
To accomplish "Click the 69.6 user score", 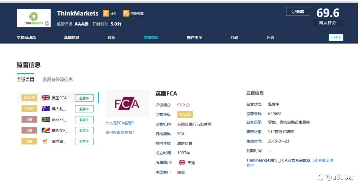I will [x=328, y=13].
